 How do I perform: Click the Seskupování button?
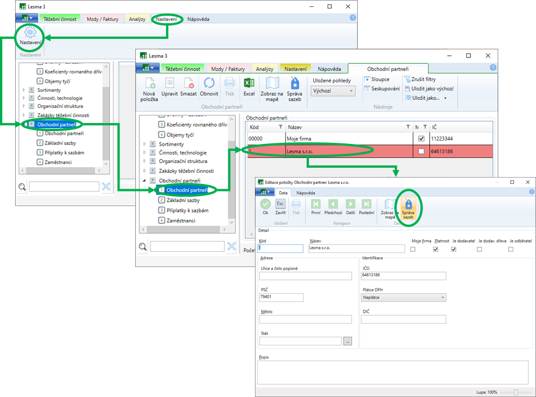point(382,89)
